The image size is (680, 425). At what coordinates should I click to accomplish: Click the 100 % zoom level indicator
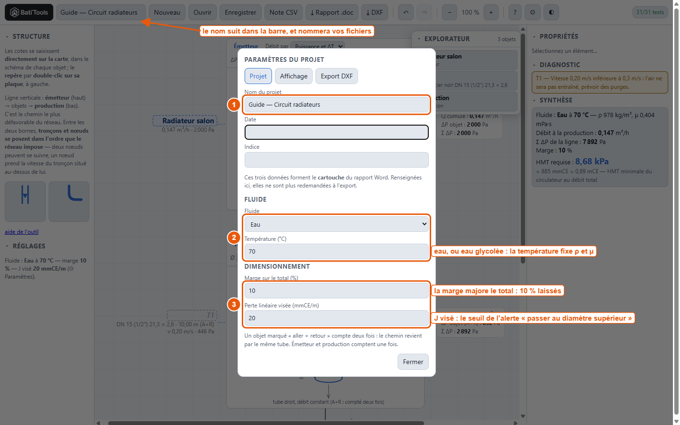(x=470, y=12)
